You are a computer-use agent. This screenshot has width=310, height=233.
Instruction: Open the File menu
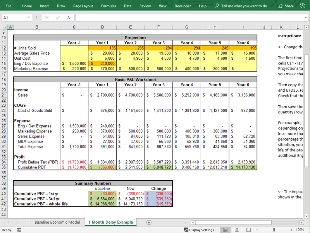pos(9,6)
